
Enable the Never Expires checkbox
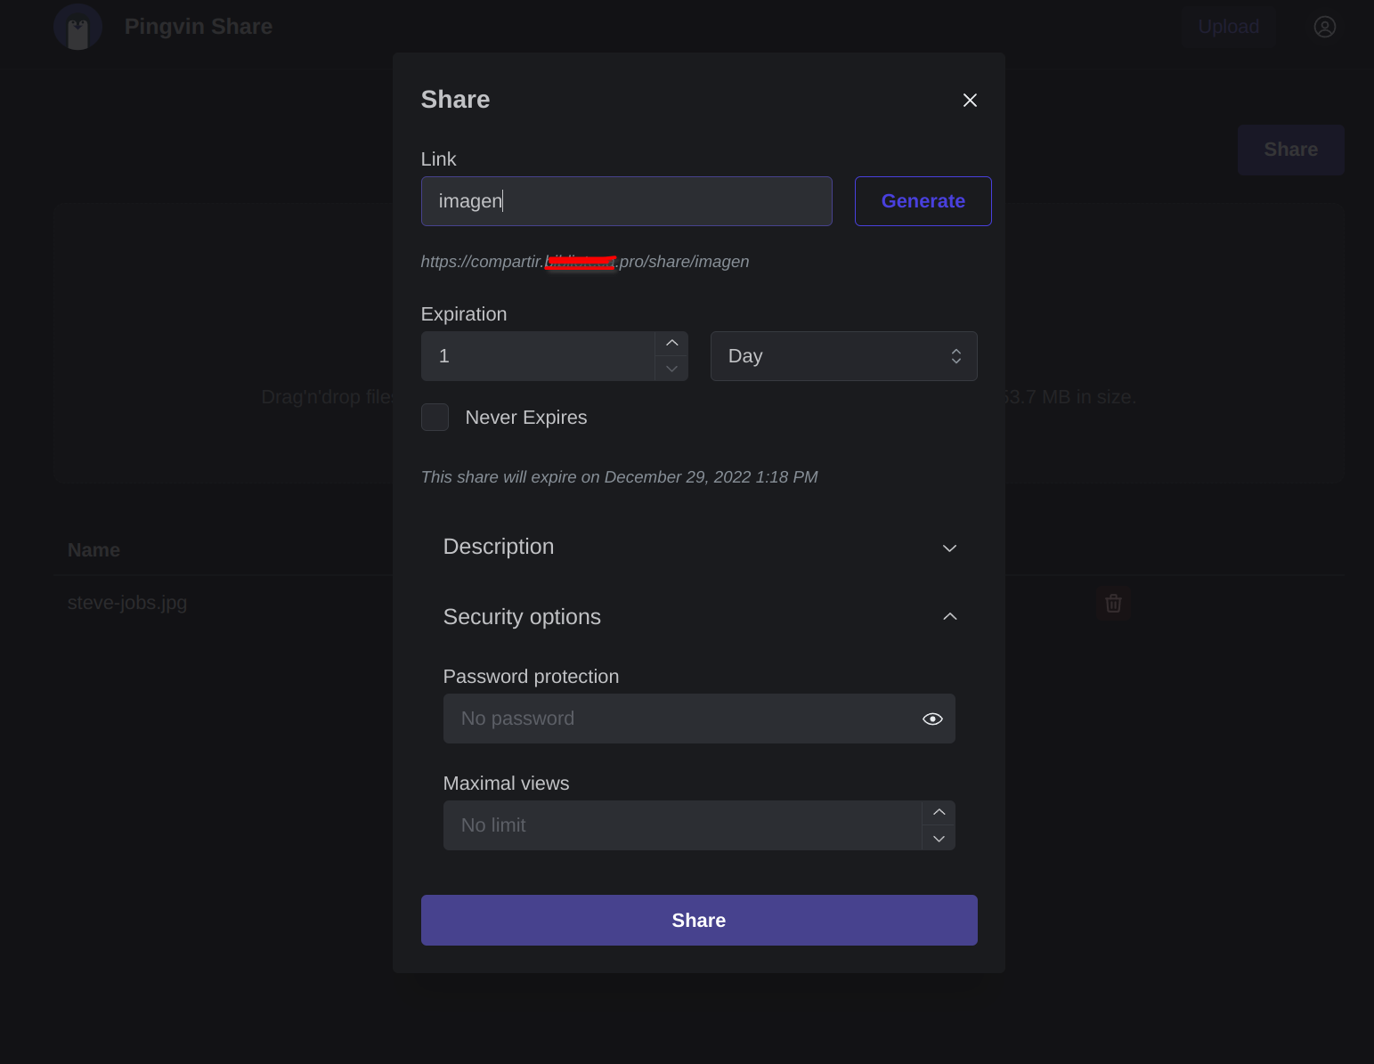tap(435, 418)
